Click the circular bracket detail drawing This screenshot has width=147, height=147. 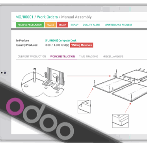pyautogui.click(x=43, y=82)
